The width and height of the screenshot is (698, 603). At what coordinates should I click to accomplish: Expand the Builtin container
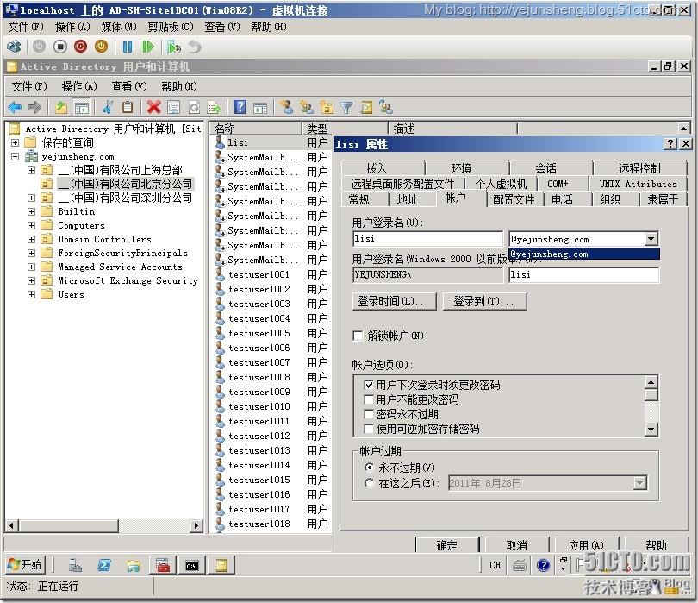31,211
